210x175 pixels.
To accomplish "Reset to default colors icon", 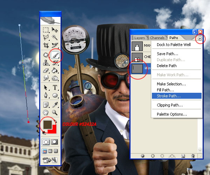I will (x=44, y=132).
